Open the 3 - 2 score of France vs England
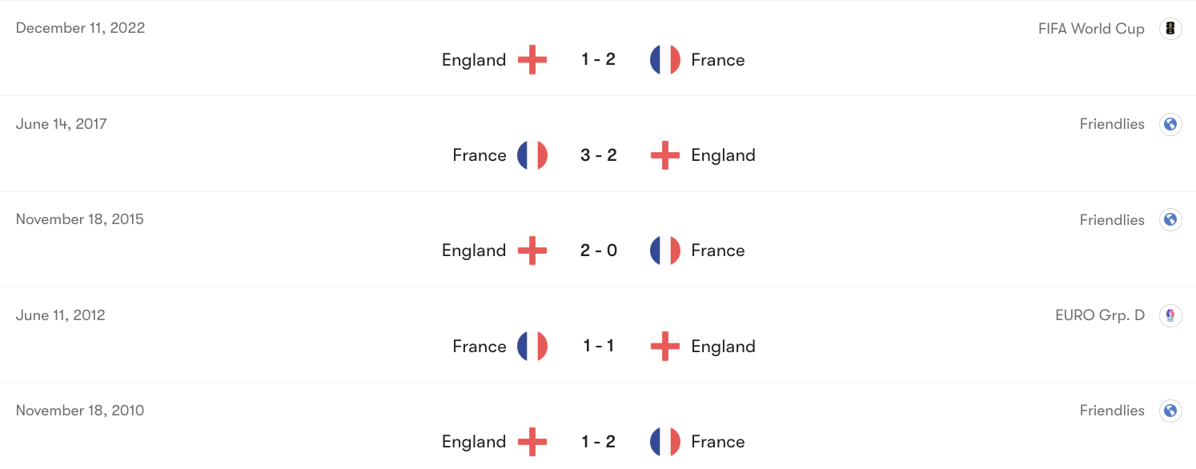Image resolution: width=1196 pixels, height=469 pixels. [x=599, y=155]
